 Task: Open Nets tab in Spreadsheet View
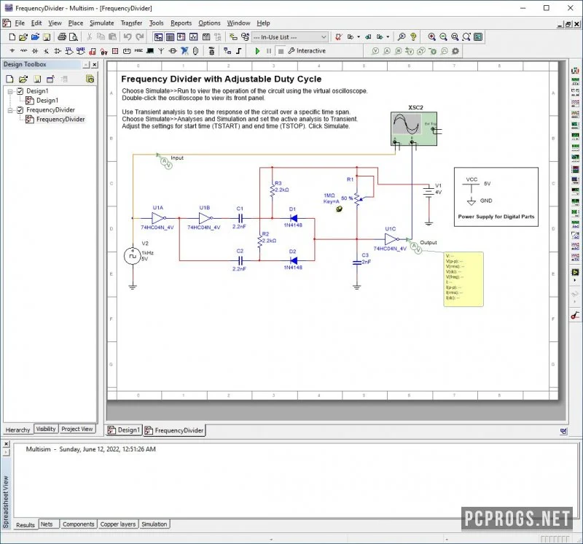coord(47,524)
